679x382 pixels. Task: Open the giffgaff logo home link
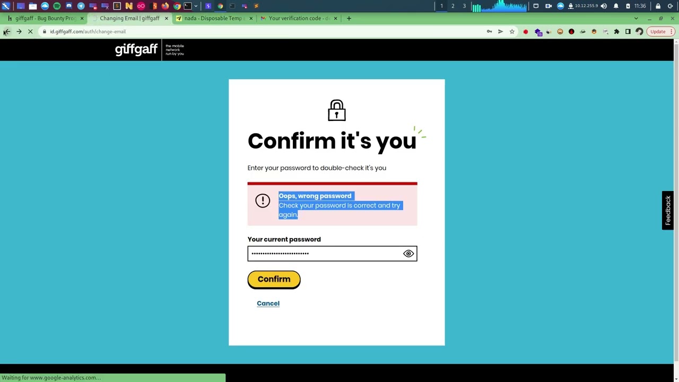(136, 49)
